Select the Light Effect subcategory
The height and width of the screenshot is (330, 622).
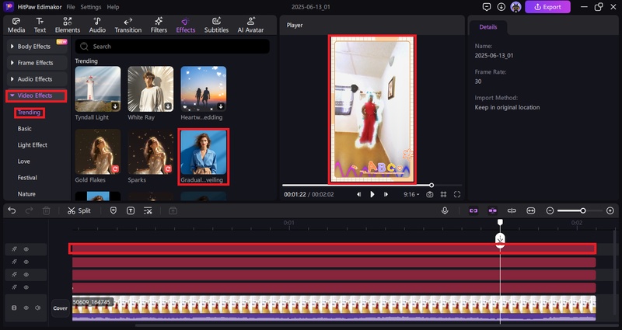(32, 145)
